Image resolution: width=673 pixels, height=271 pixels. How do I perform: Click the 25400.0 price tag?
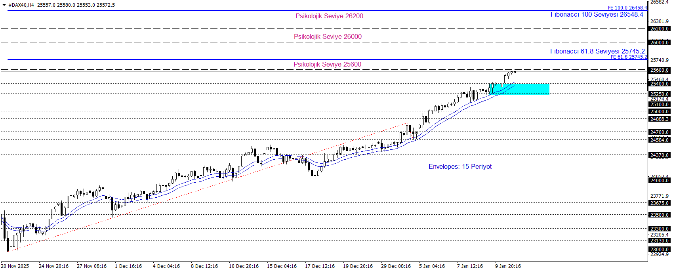click(659, 84)
